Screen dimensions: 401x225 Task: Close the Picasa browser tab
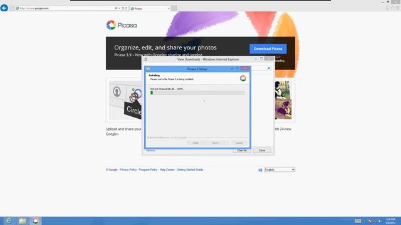pos(169,9)
